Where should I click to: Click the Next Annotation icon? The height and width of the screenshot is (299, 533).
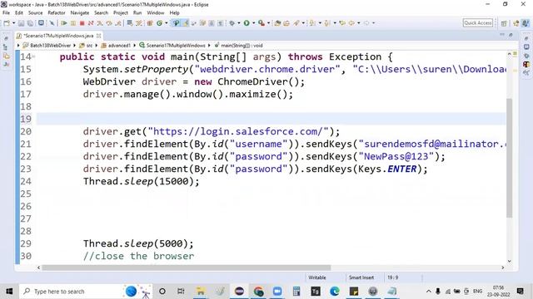coord(312,23)
